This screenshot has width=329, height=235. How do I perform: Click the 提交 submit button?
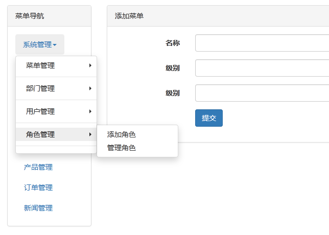(x=209, y=118)
